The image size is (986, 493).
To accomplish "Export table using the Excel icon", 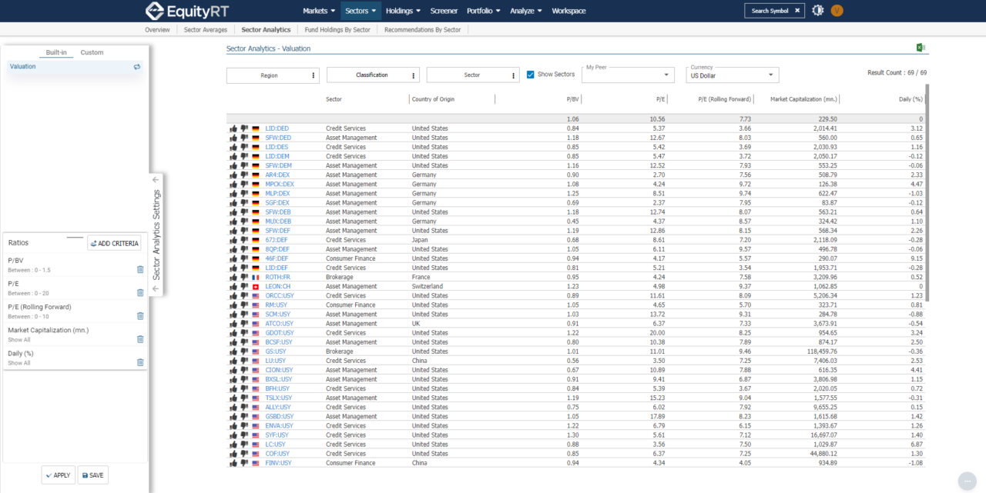I will 920,48.
